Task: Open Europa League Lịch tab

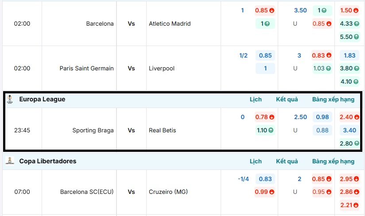Action: click(256, 100)
